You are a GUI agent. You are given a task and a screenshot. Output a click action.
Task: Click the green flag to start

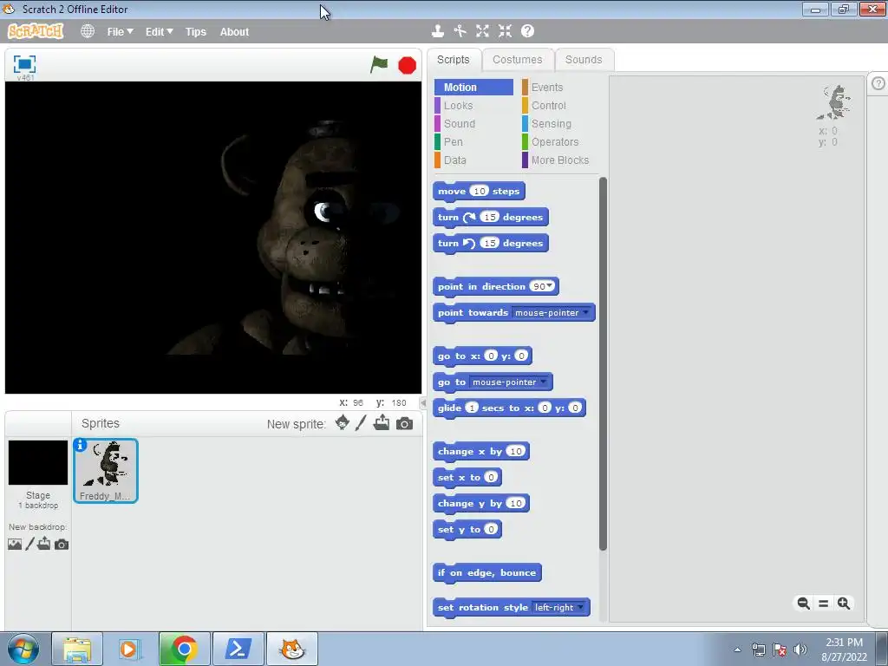point(379,64)
